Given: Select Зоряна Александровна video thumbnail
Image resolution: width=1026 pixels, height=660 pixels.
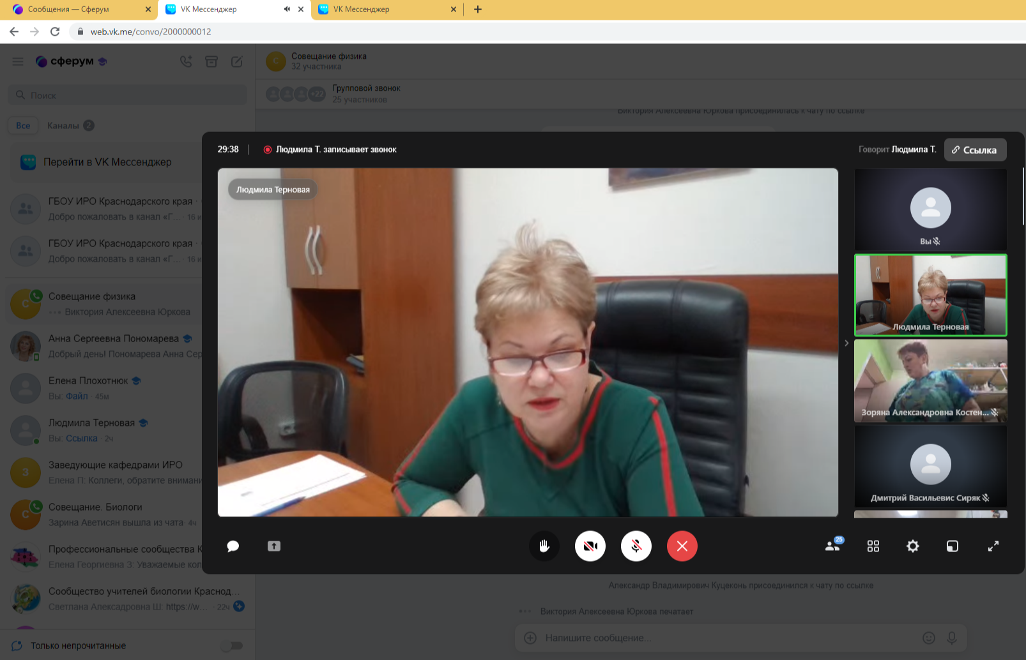Looking at the screenshot, I should pyautogui.click(x=930, y=380).
